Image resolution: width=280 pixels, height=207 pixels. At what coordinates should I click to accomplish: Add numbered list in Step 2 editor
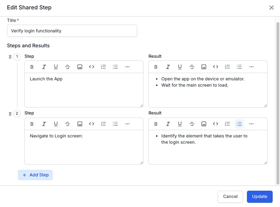point(103,124)
